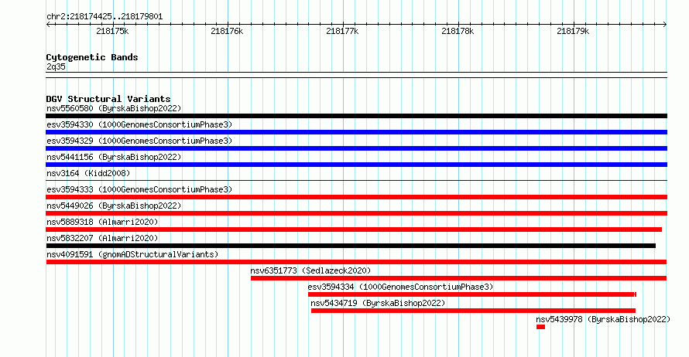689x357 pixels.
Task: Click the blue esv3594329 variant bar
Action: click(x=356, y=148)
